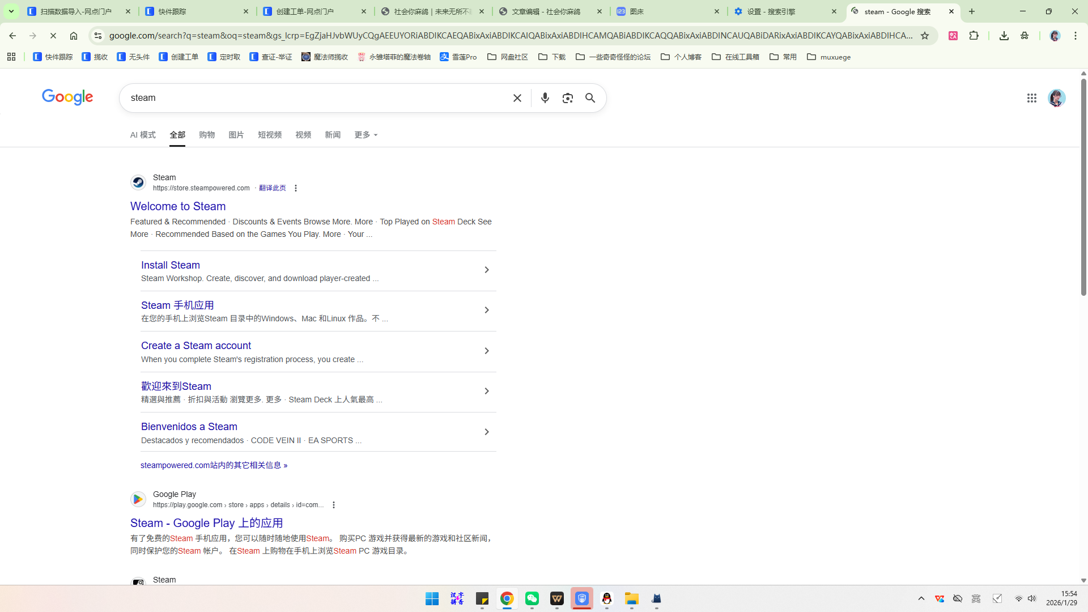Switch to the AI 模式 tab
The height and width of the screenshot is (612, 1088).
[x=143, y=135]
